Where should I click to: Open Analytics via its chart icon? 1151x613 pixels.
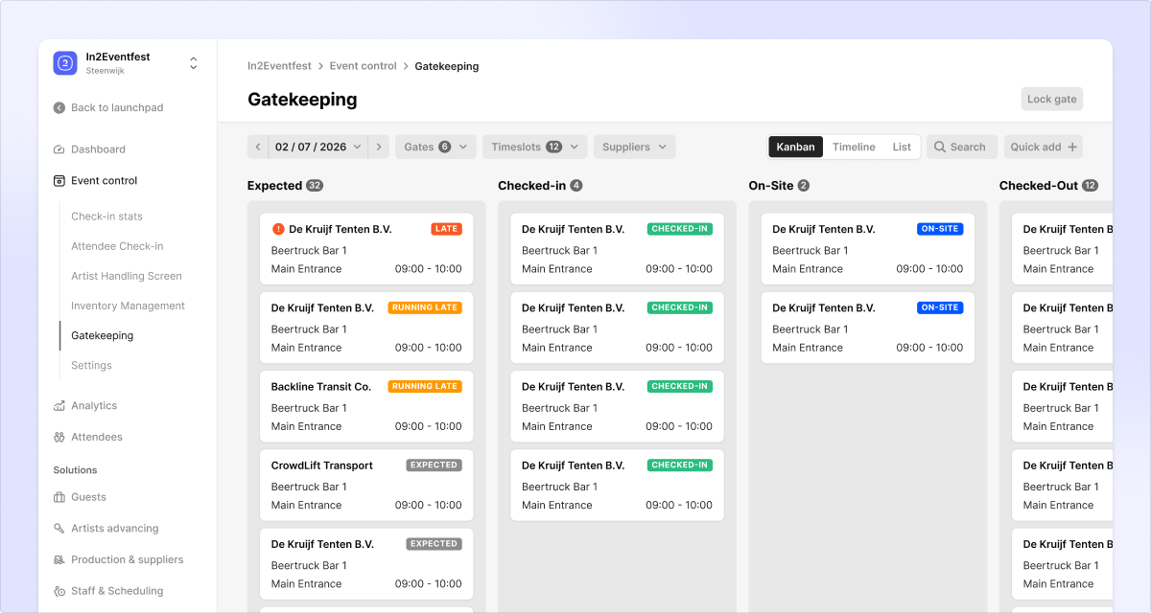coord(58,405)
